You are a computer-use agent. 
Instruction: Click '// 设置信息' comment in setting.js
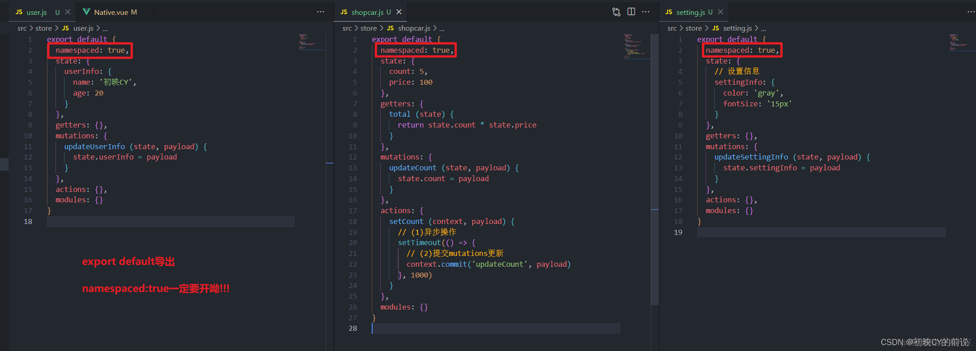tap(737, 72)
